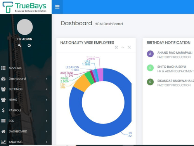Click the Dashboard gauge icon

point(3,79)
